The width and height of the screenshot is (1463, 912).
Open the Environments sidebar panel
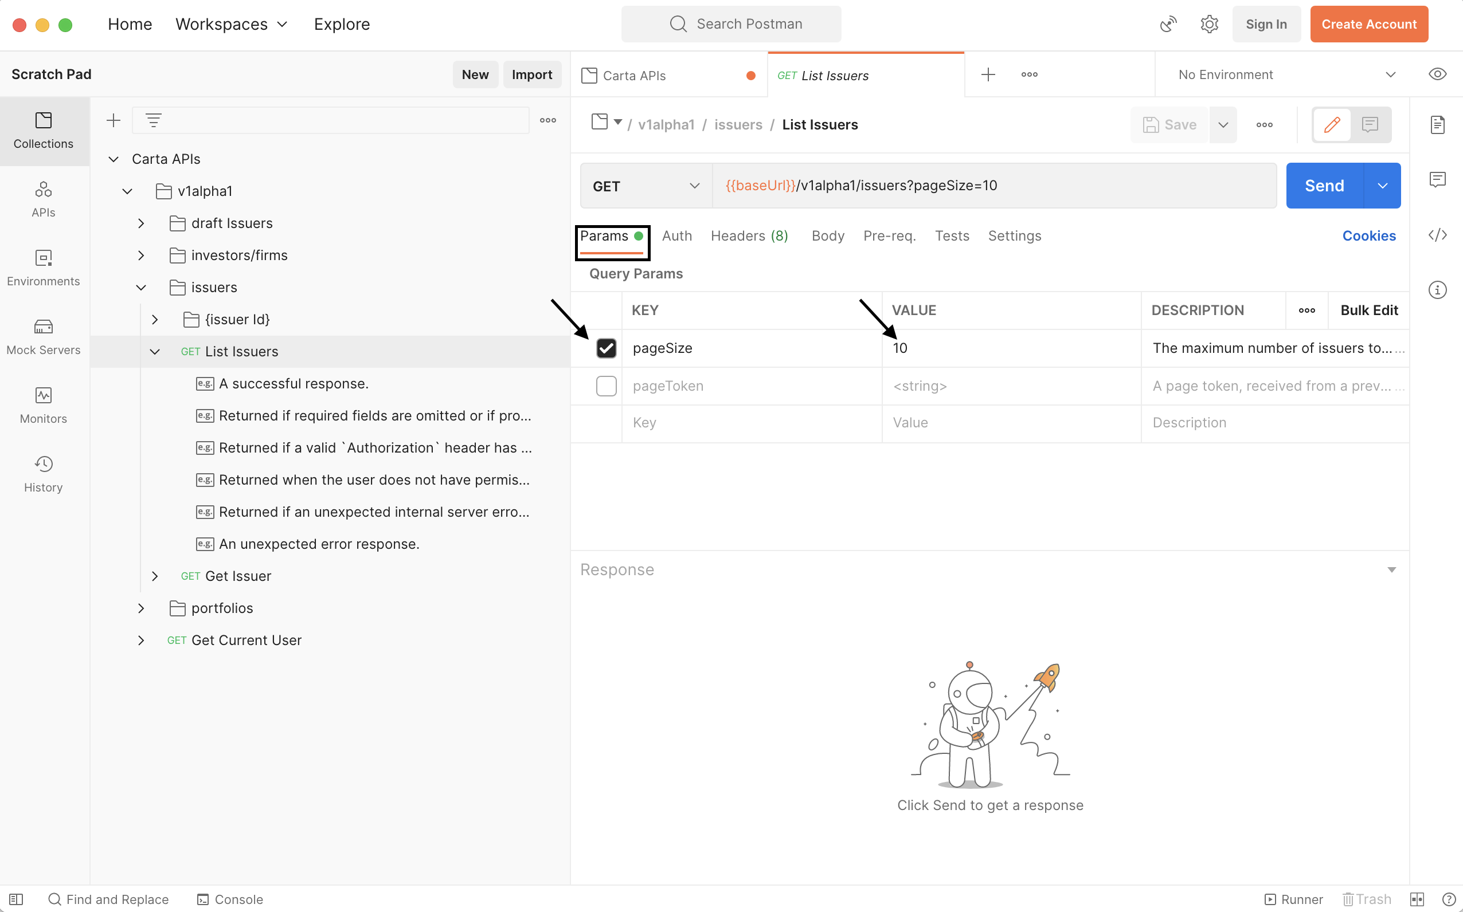pyautogui.click(x=43, y=268)
